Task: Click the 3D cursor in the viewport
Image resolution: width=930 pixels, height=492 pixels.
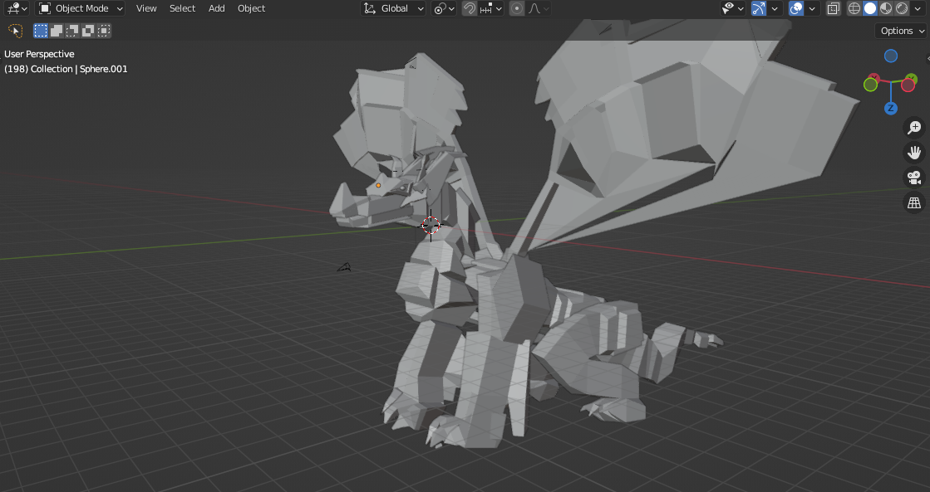Action: [431, 226]
